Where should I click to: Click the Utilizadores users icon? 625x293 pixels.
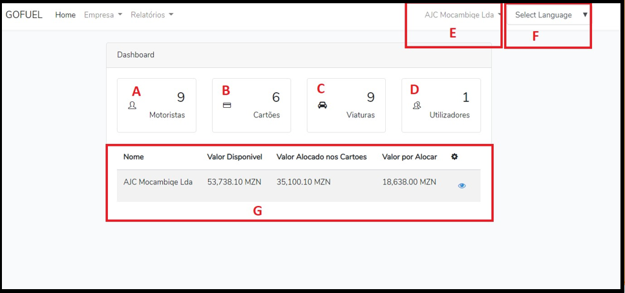click(x=417, y=105)
